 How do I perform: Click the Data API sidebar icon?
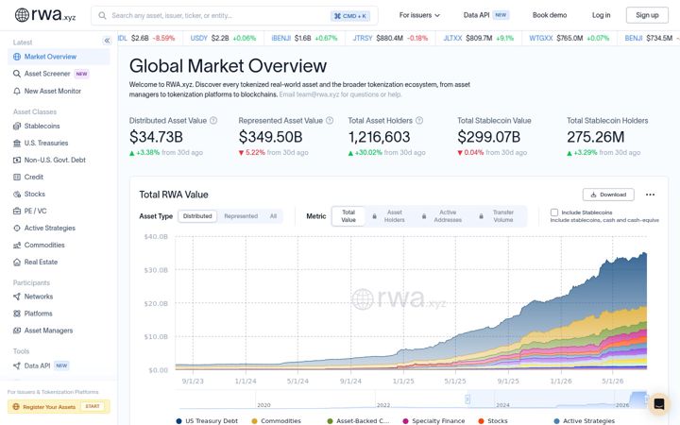(17, 365)
